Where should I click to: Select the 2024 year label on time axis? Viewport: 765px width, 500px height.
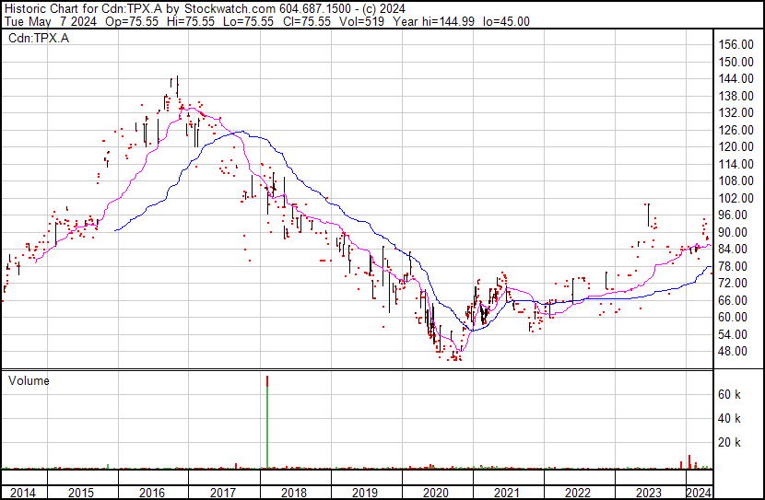(x=700, y=493)
